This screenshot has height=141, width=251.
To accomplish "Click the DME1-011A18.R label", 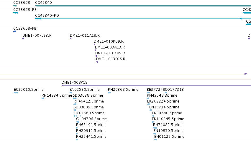I will pyautogui.click(x=85, y=36).
